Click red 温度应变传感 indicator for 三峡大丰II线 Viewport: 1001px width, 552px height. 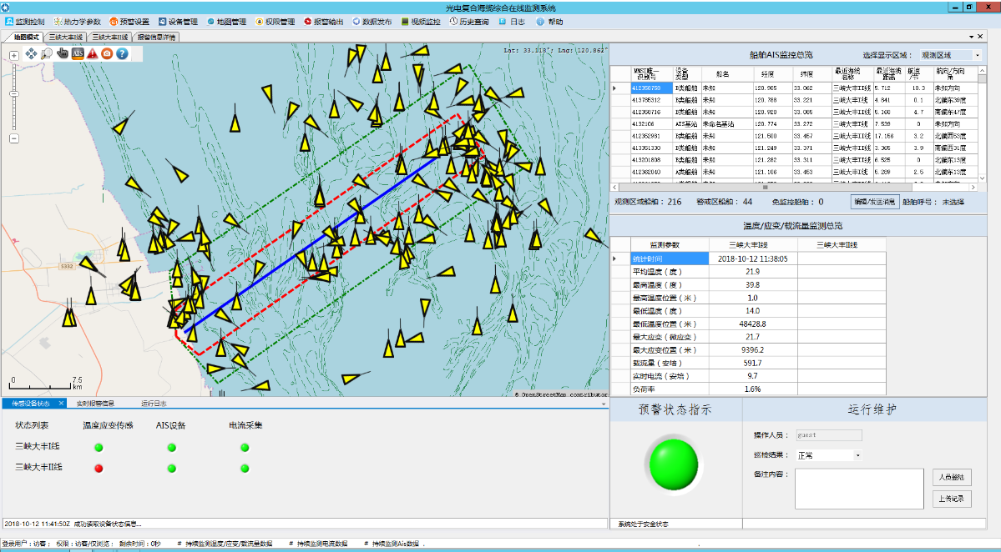pos(99,469)
